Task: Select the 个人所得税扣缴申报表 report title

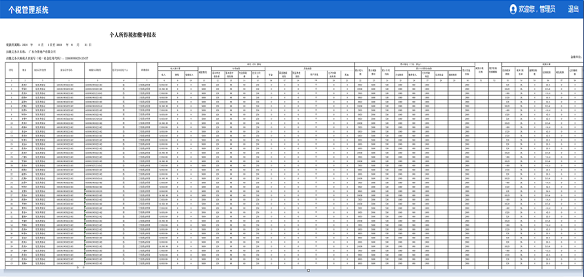Action: coord(133,35)
